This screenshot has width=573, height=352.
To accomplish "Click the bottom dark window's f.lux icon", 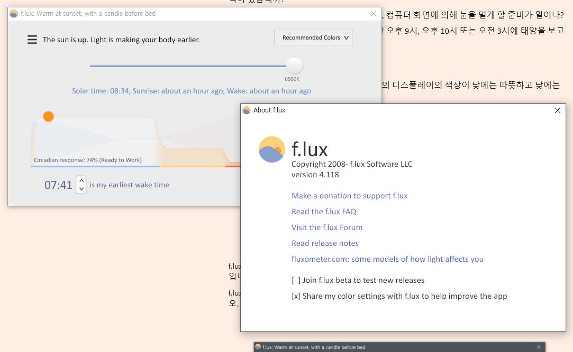I will pos(258,347).
